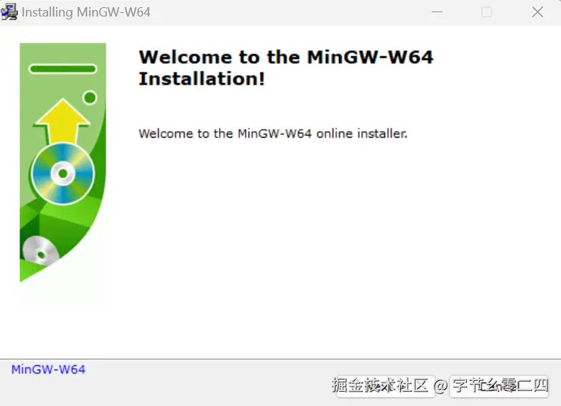Click the installer icon in the title bar
Screen dimensions: 561x406
(9, 11)
